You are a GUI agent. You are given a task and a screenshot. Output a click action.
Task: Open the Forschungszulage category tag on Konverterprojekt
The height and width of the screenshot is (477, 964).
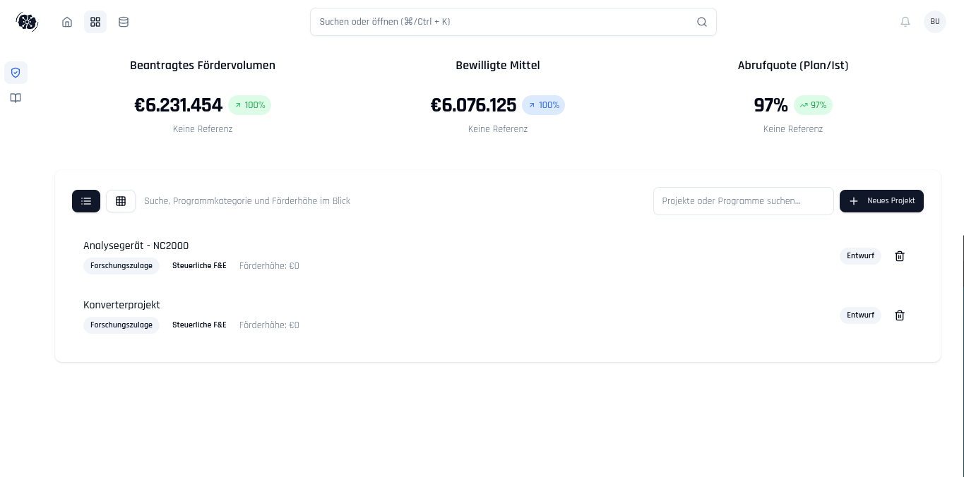121,325
